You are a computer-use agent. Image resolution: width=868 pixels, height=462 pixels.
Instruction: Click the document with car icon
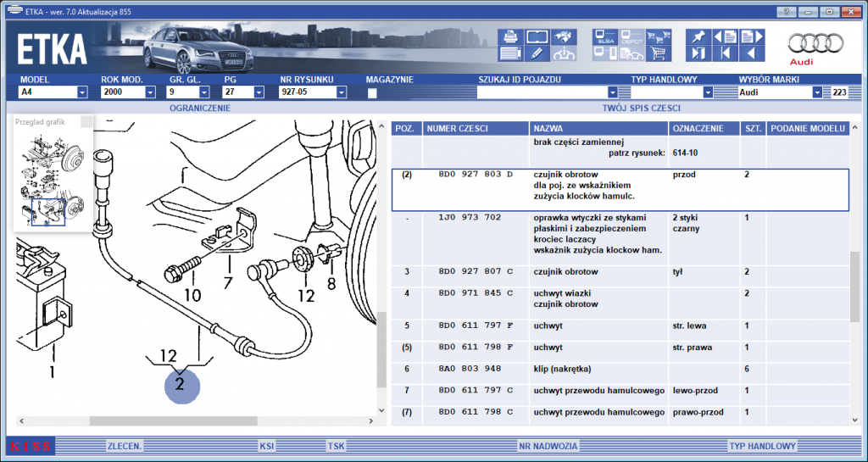coord(632,53)
